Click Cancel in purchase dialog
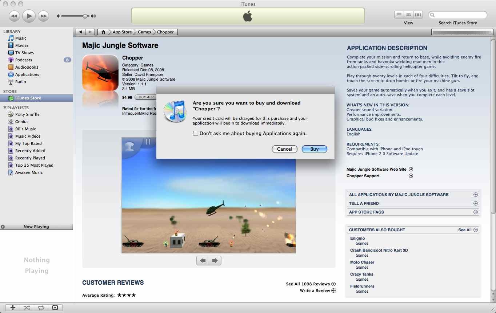The width and height of the screenshot is (496, 313). 285,149
